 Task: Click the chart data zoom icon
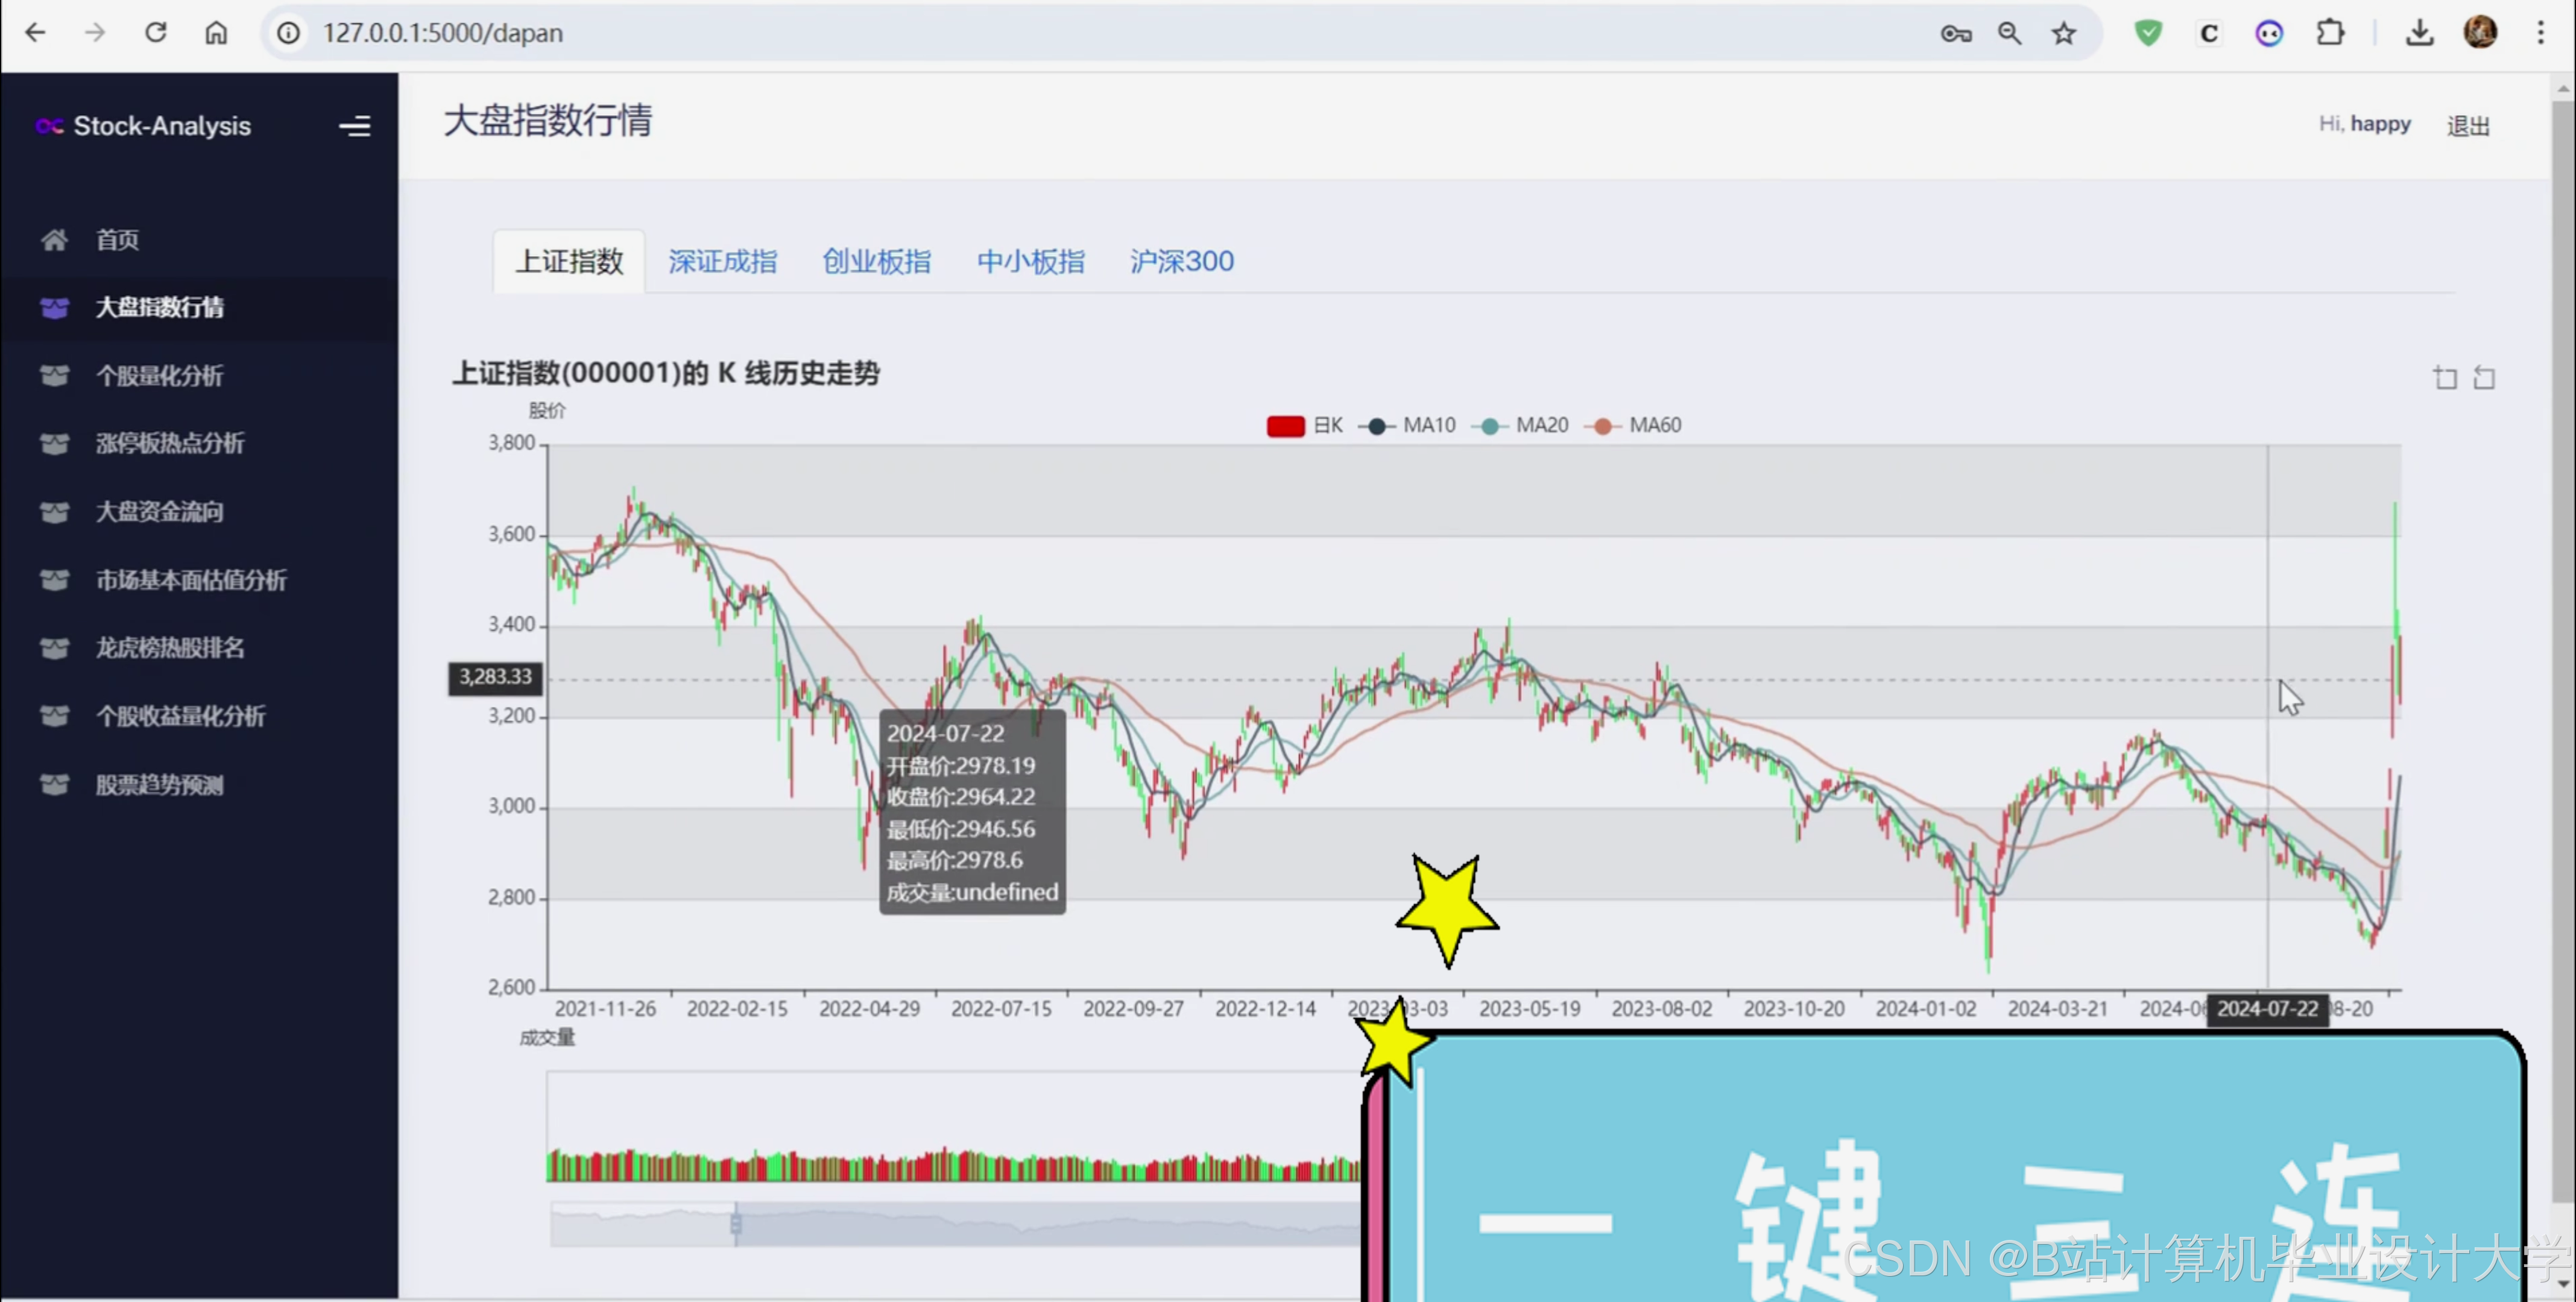pyautogui.click(x=2445, y=378)
